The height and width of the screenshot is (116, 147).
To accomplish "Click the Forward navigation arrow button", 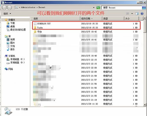I will (x=9, y=8).
